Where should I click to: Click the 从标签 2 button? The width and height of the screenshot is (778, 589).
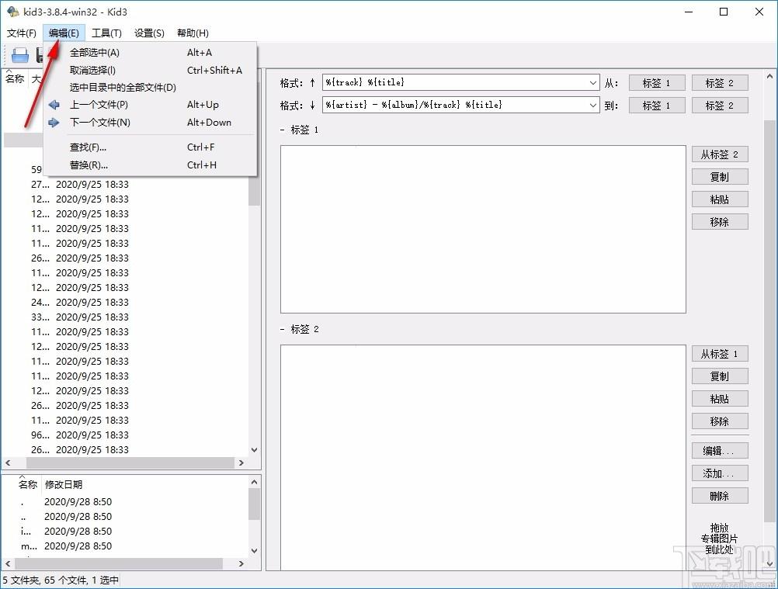coord(720,154)
